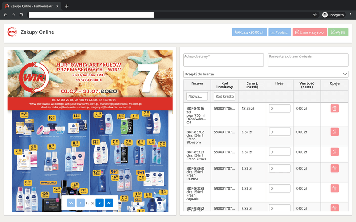Edit quantity for BDF-85360 Fresh Intense
This screenshot has width=356, height=222.
click(x=279, y=168)
